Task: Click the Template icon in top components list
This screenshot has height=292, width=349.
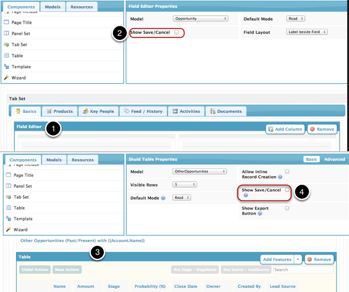Action: (x=6, y=66)
